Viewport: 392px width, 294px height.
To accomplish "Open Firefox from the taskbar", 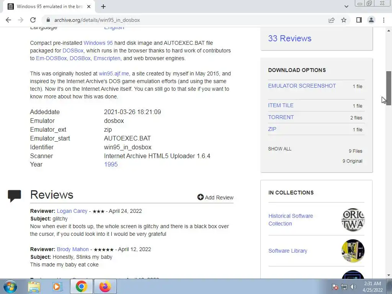I will pos(105,286).
